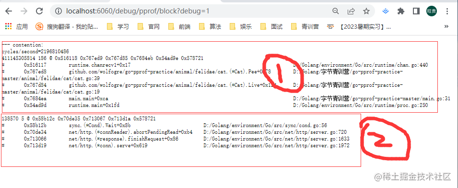Open 【2023暑期实习】 bookmark
Viewport: 458px width, 188px height.
tap(359, 27)
